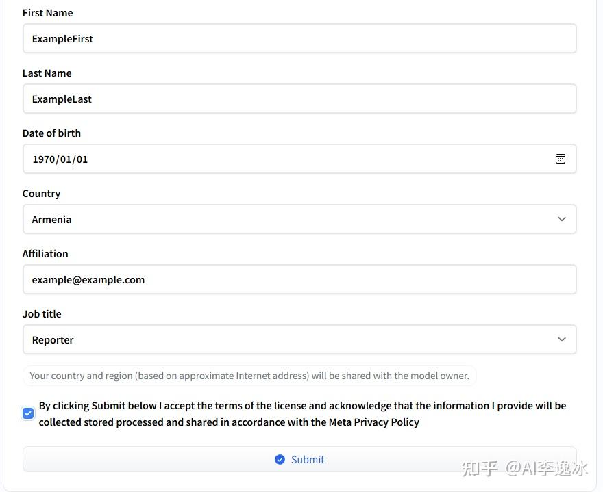The image size is (603, 492).
Task: Click the Meta Privacy Policy acceptance text
Action: coord(302,414)
